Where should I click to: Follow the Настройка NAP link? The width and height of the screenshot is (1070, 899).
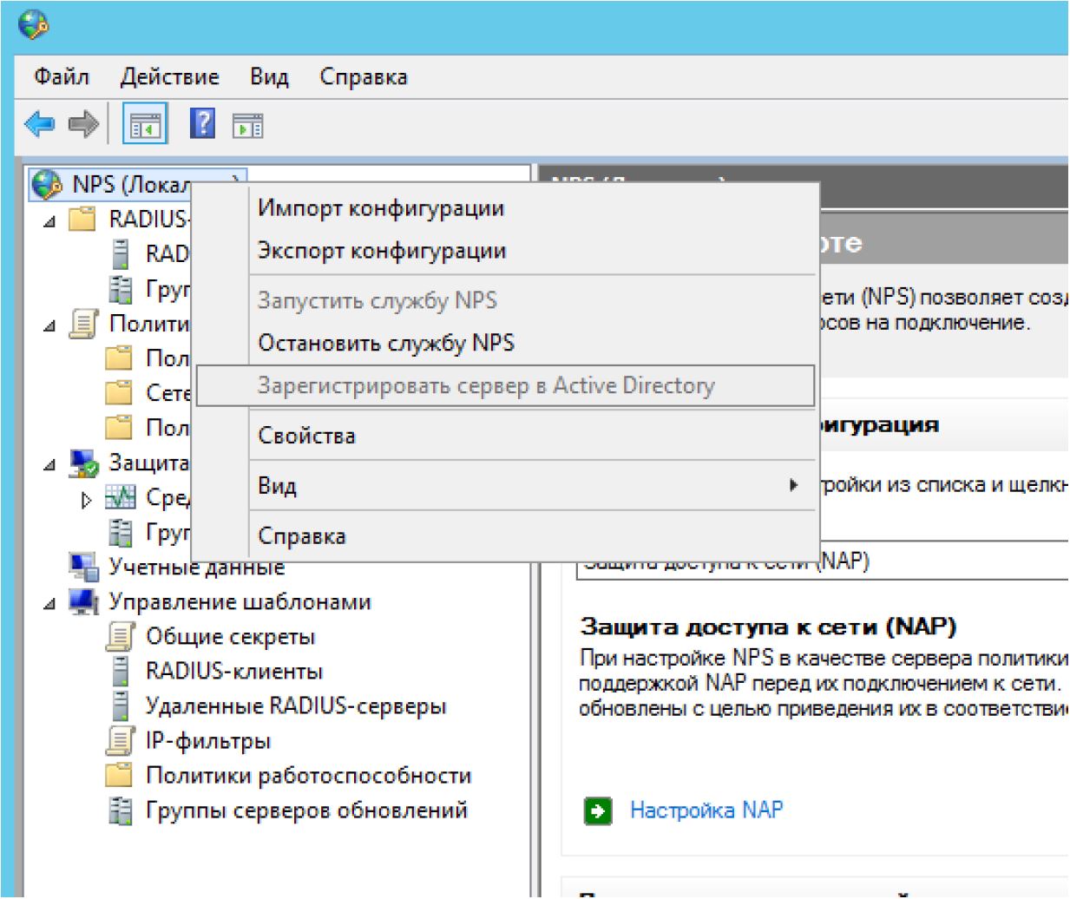point(706,810)
